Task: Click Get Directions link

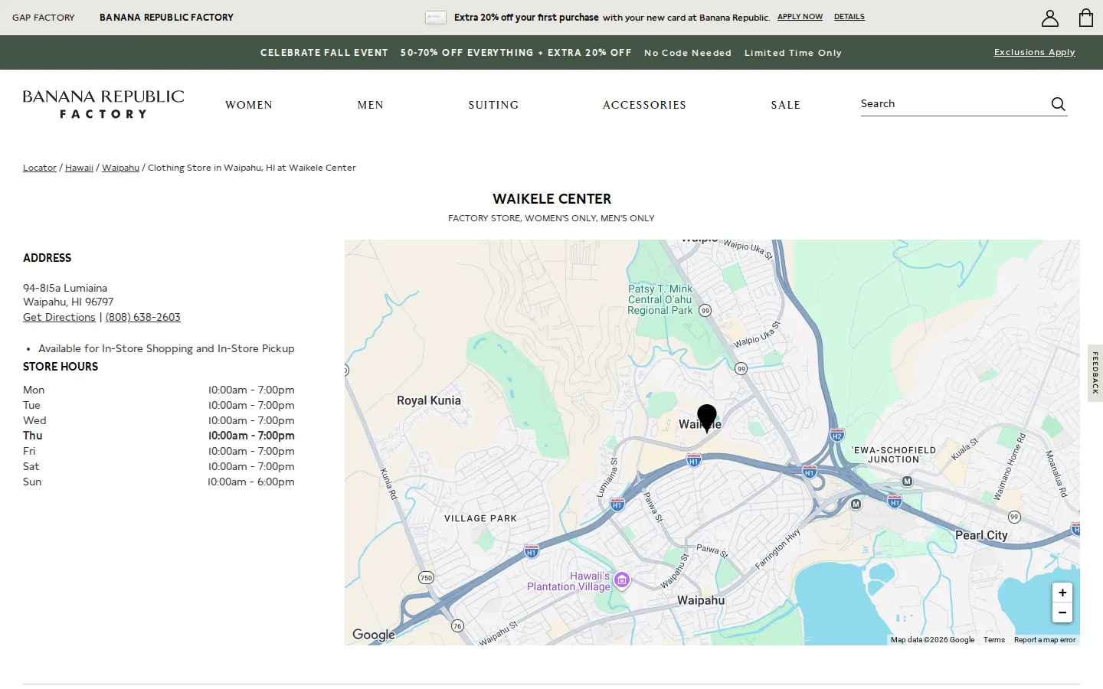Action: [x=59, y=317]
